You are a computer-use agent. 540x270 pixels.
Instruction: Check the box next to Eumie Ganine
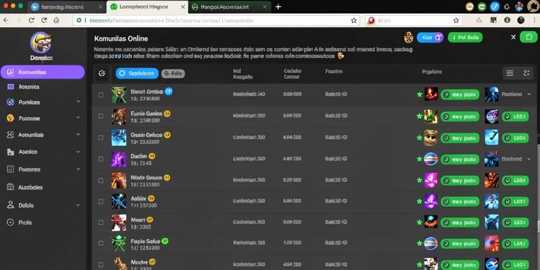101,116
